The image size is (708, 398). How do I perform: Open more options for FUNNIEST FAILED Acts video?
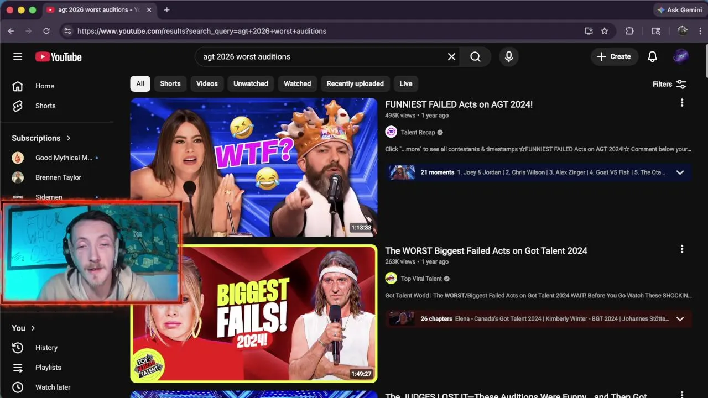[681, 103]
